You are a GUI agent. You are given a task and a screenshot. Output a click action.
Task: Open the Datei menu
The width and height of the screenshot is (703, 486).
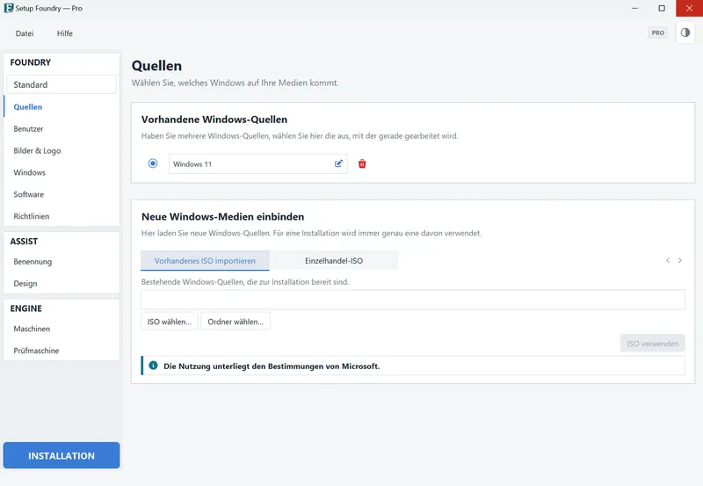coord(25,33)
